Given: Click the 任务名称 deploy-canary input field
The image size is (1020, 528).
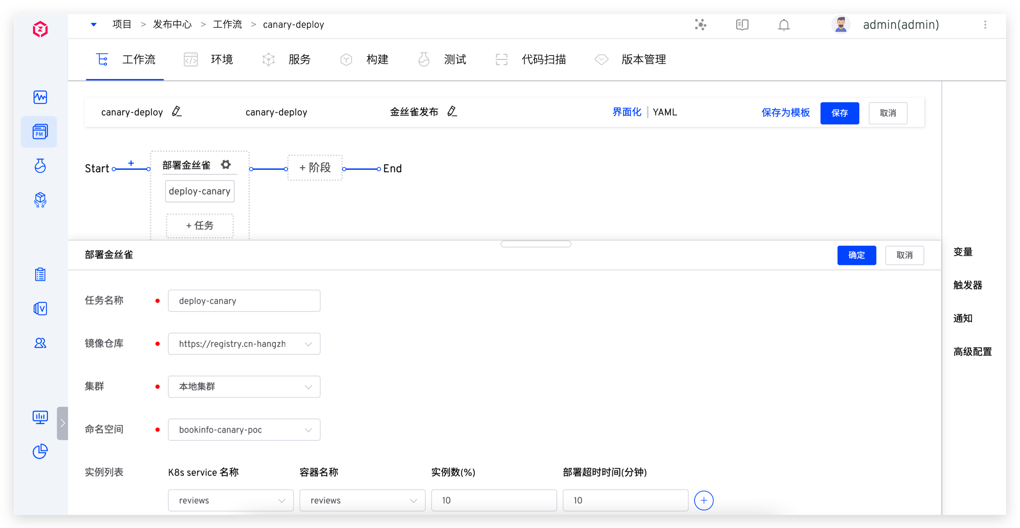Looking at the screenshot, I should point(244,301).
